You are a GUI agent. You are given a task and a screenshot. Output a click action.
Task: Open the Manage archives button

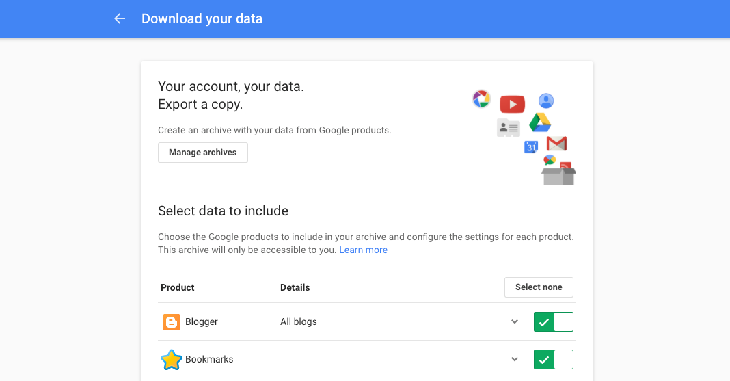[x=203, y=153]
